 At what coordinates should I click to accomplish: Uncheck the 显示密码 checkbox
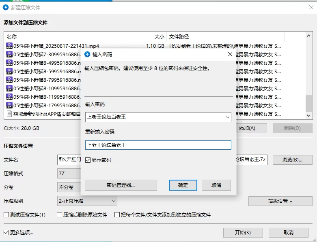88,160
